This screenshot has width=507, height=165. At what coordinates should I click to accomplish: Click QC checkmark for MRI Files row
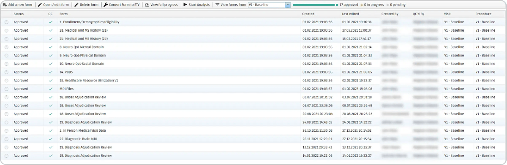click(x=51, y=89)
